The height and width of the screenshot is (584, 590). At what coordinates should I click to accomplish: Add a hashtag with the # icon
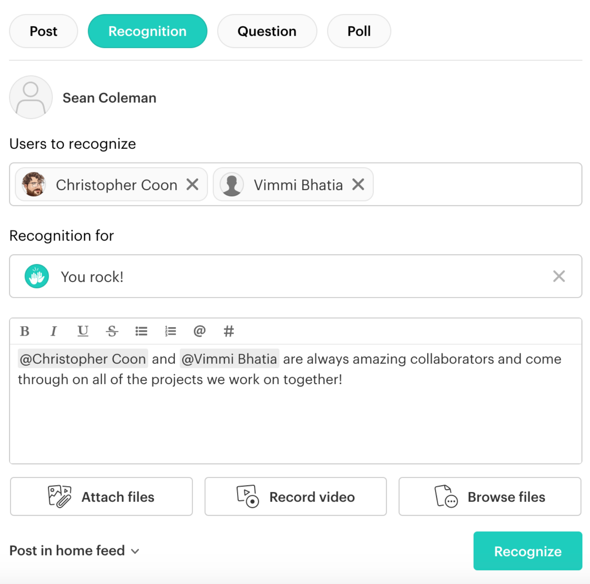click(x=229, y=331)
